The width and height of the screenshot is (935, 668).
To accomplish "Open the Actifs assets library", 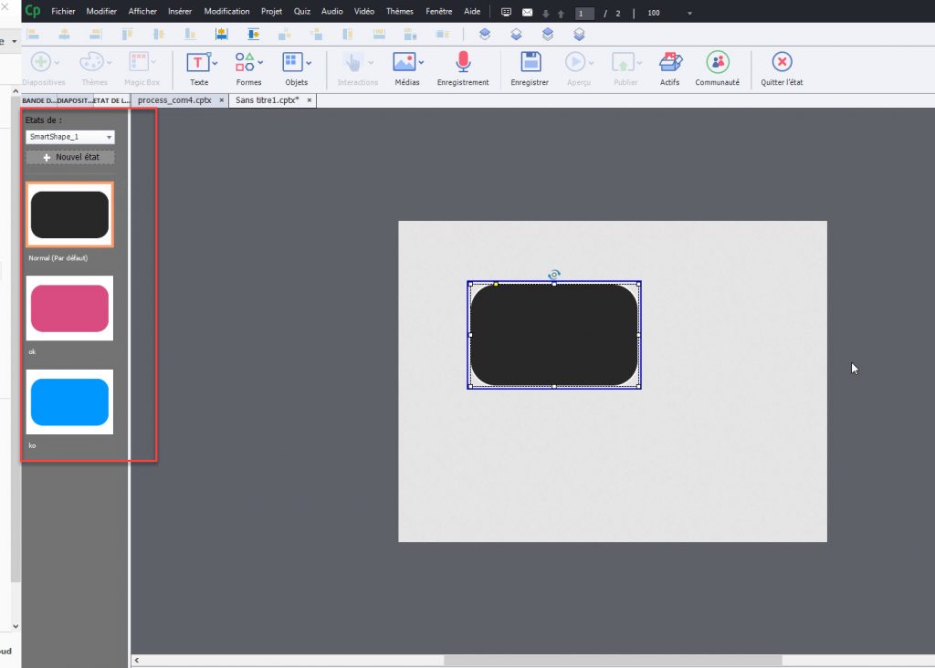I will click(669, 69).
